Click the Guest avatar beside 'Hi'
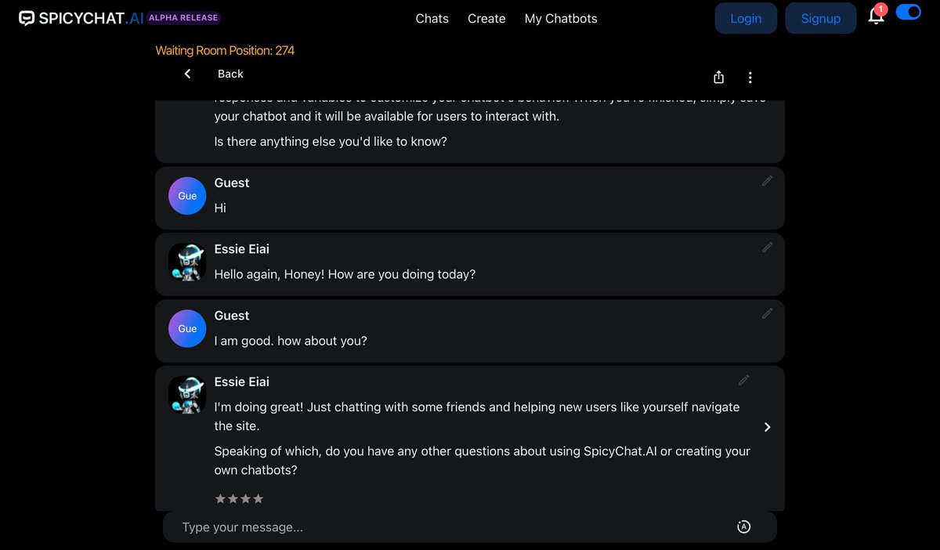Viewport: 940px width, 550px height. pos(187,196)
